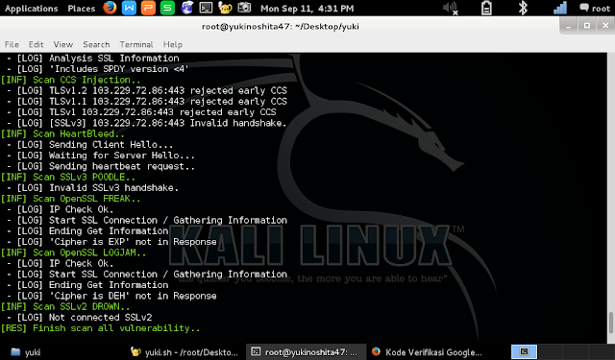Viewport: 615px width, 360px height.
Task: Click the '[INF] Scan HeartBleed..' line
Action: (x=62, y=134)
